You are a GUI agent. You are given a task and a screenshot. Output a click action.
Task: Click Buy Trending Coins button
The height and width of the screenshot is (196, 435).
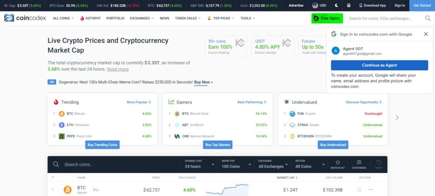pyautogui.click(x=102, y=145)
